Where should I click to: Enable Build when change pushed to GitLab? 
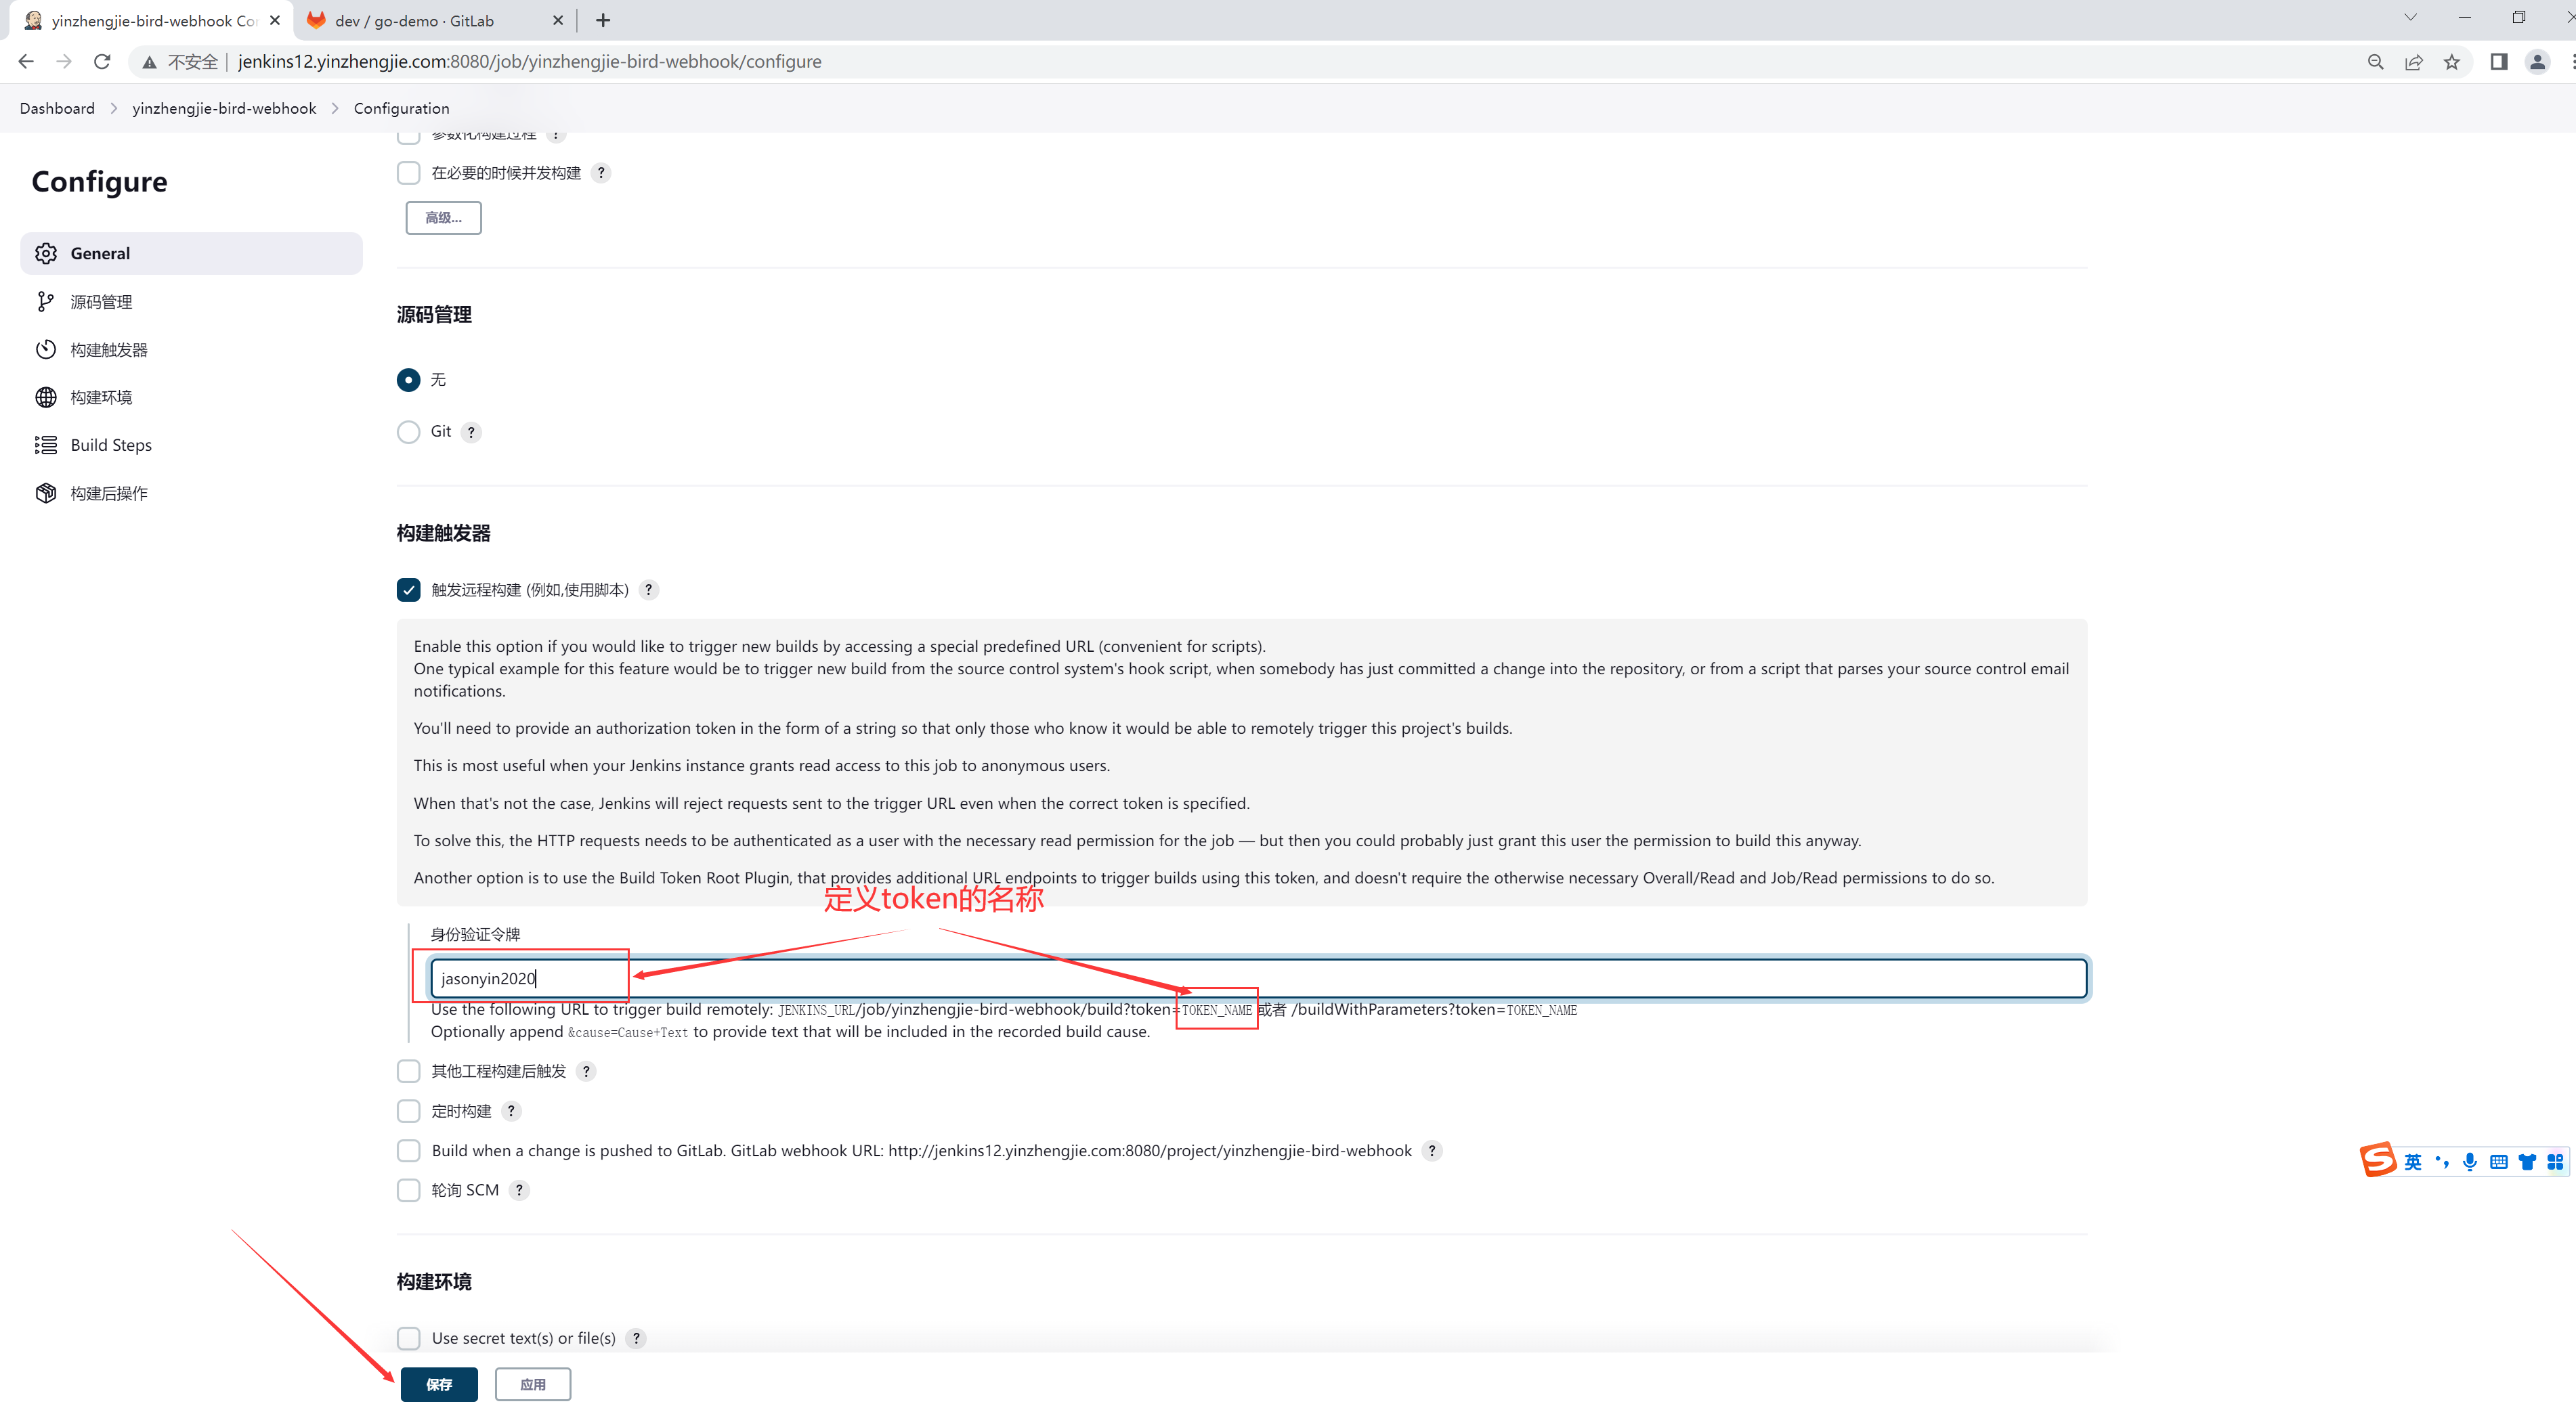tap(408, 1151)
